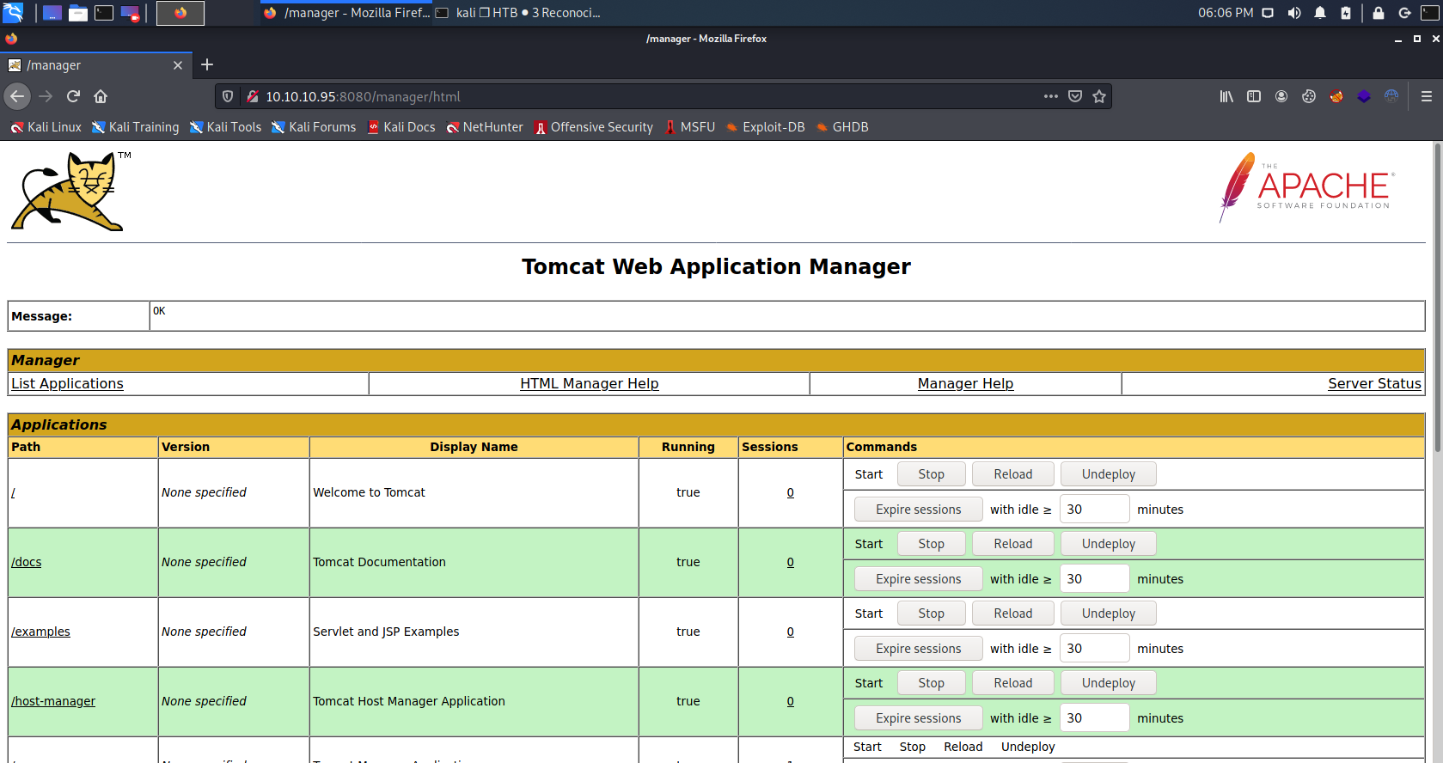Viewport: 1443px width, 763px height.
Task: Click the page vertical scrollbar
Action: [1438, 297]
